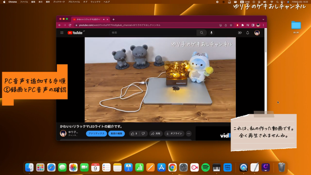
Task: Mute the tab using its speaker icon
Action: 104,19
